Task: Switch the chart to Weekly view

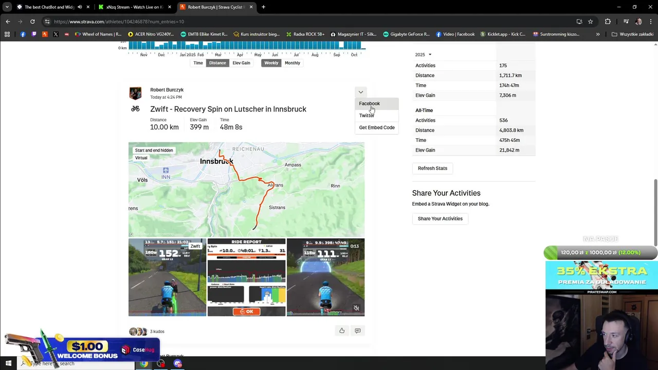Action: click(x=271, y=63)
